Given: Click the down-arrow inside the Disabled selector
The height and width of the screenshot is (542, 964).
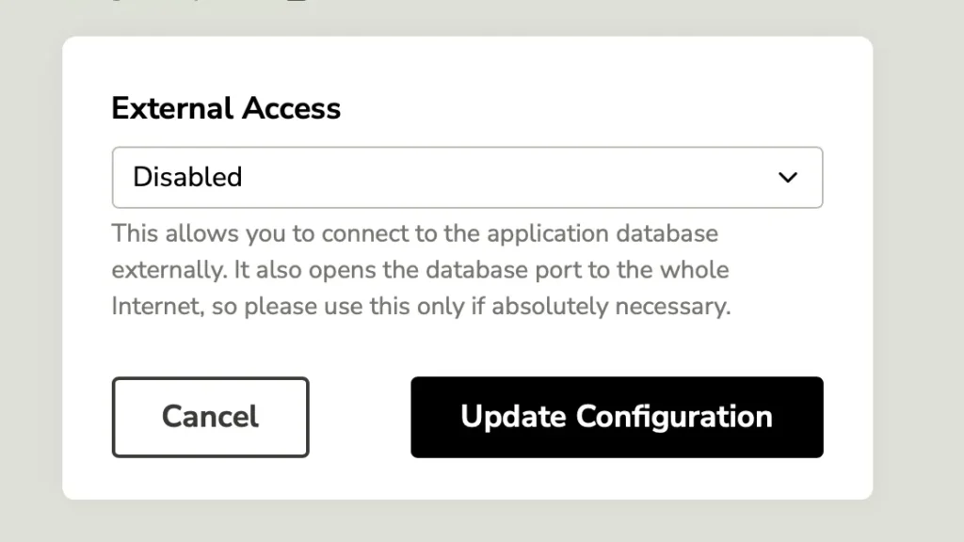Looking at the screenshot, I should coord(788,177).
